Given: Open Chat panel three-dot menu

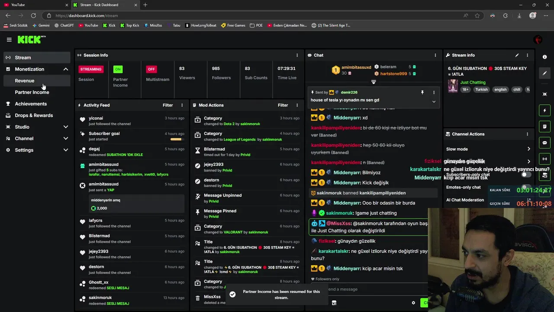Looking at the screenshot, I should point(435,55).
